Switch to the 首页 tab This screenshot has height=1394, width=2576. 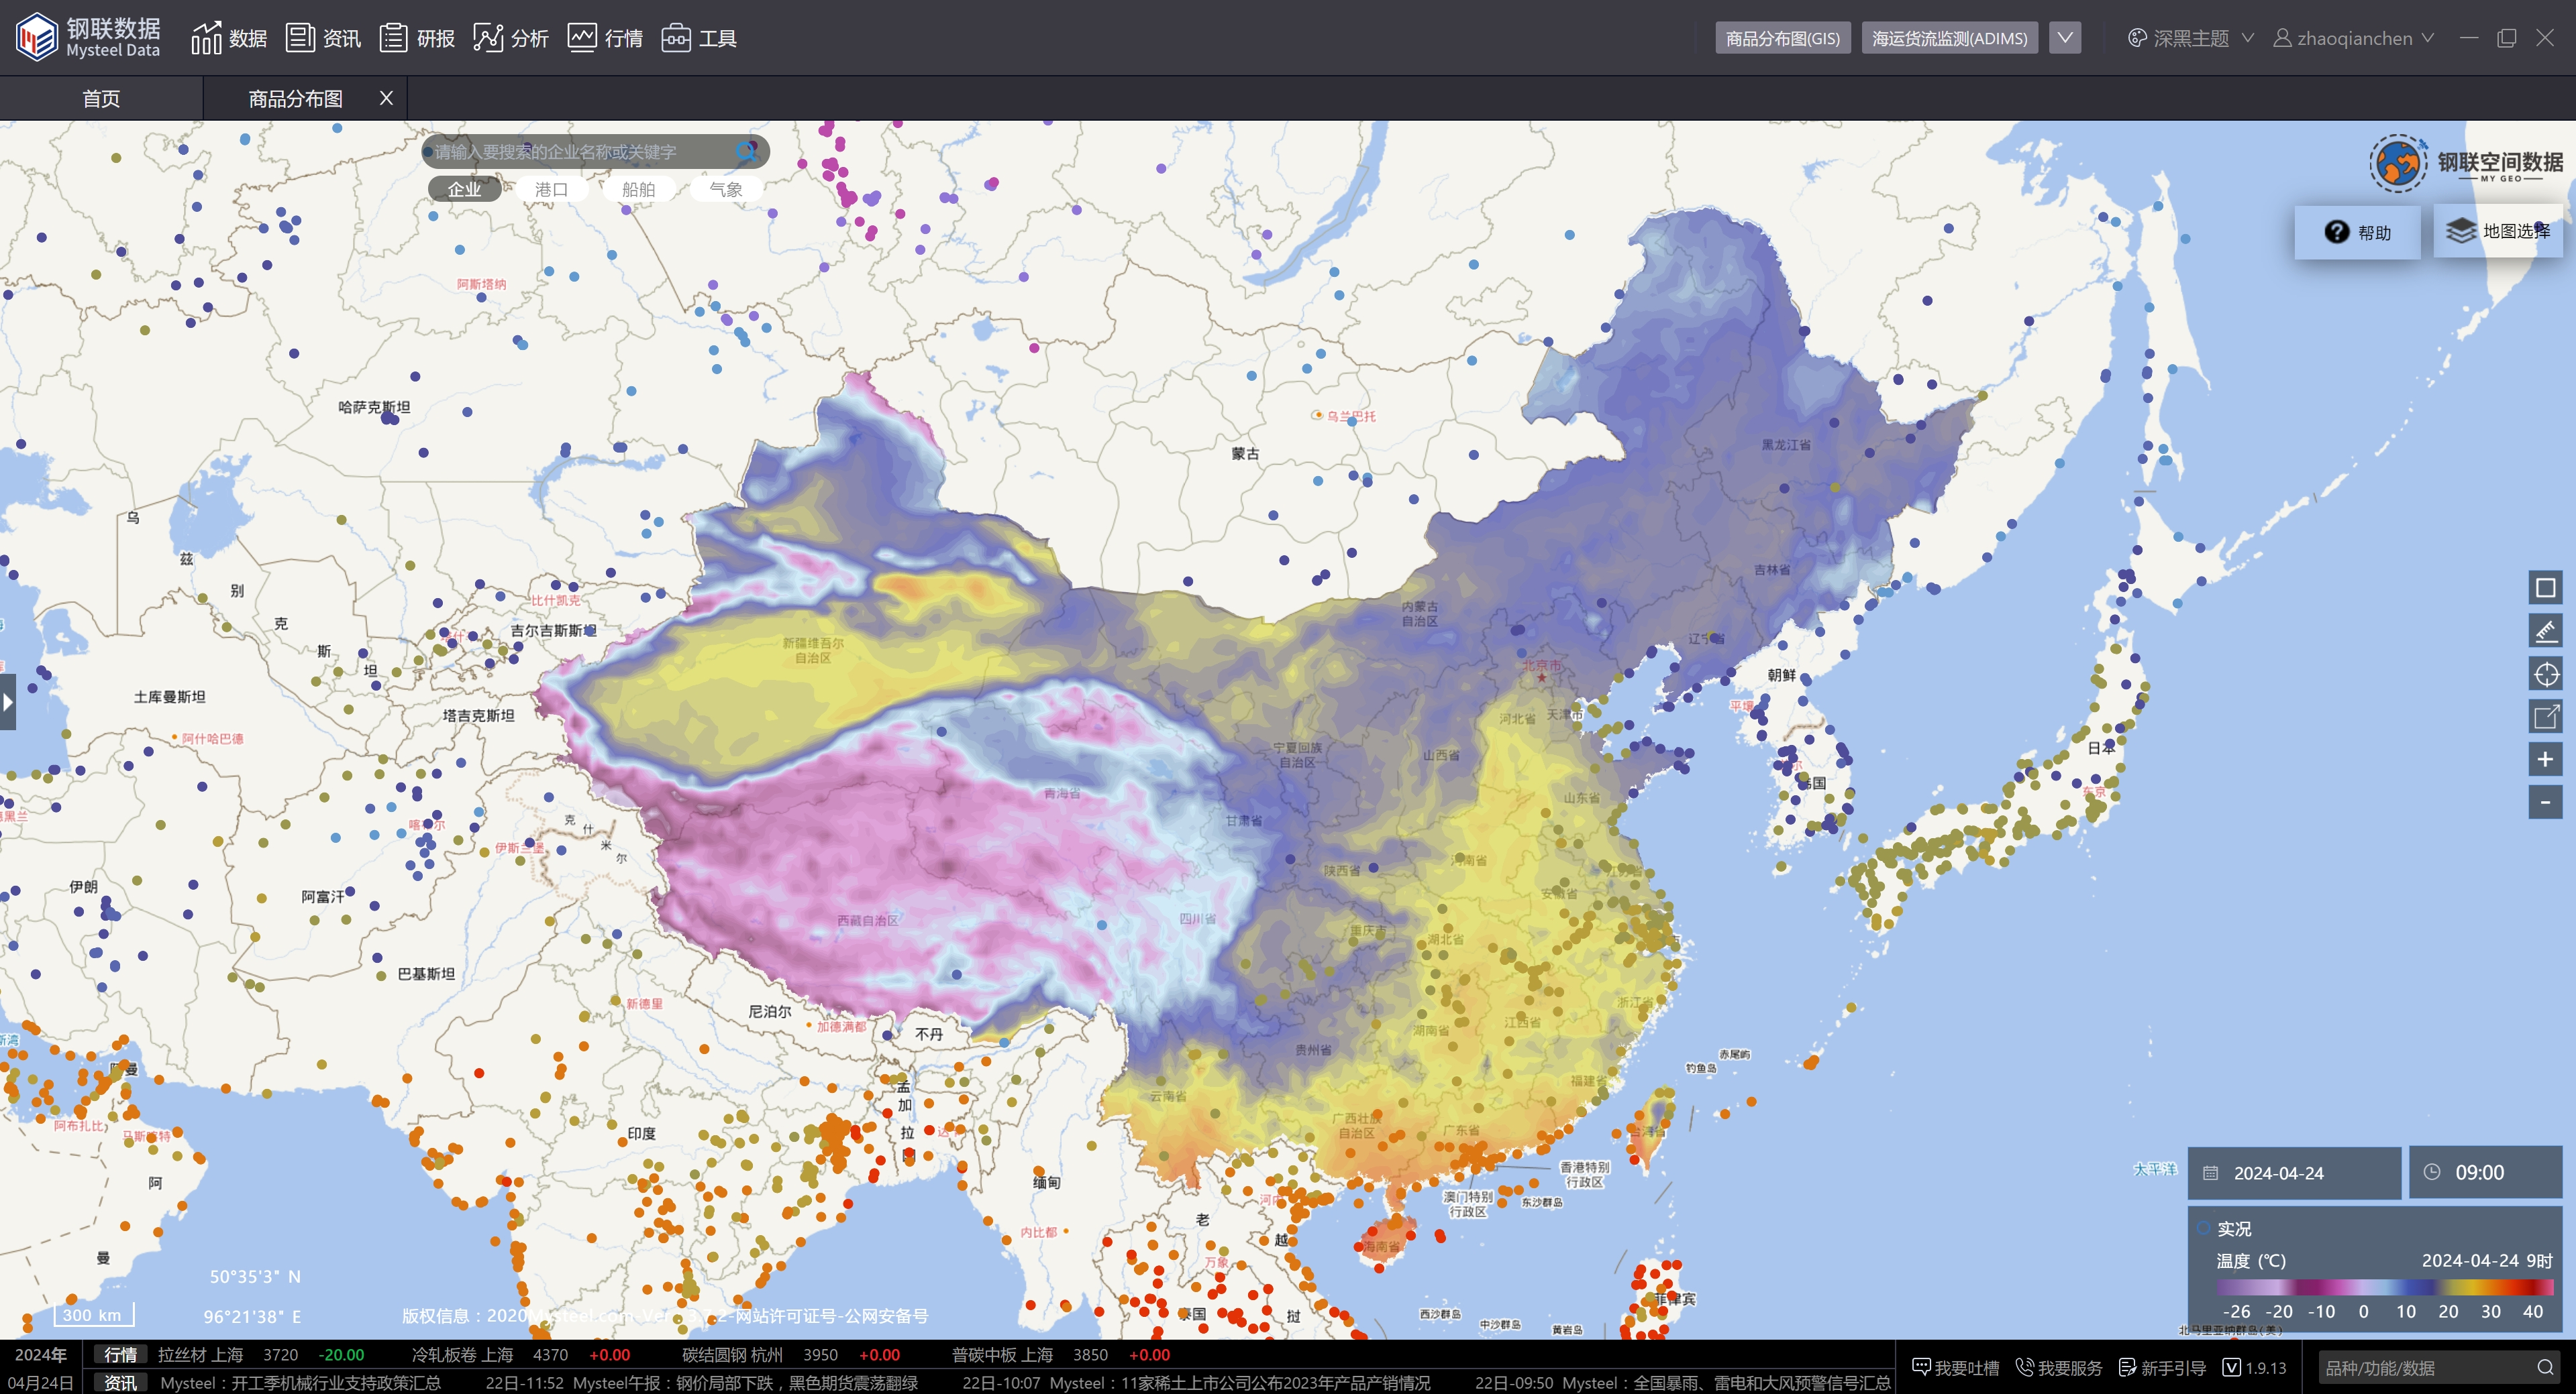[101, 99]
